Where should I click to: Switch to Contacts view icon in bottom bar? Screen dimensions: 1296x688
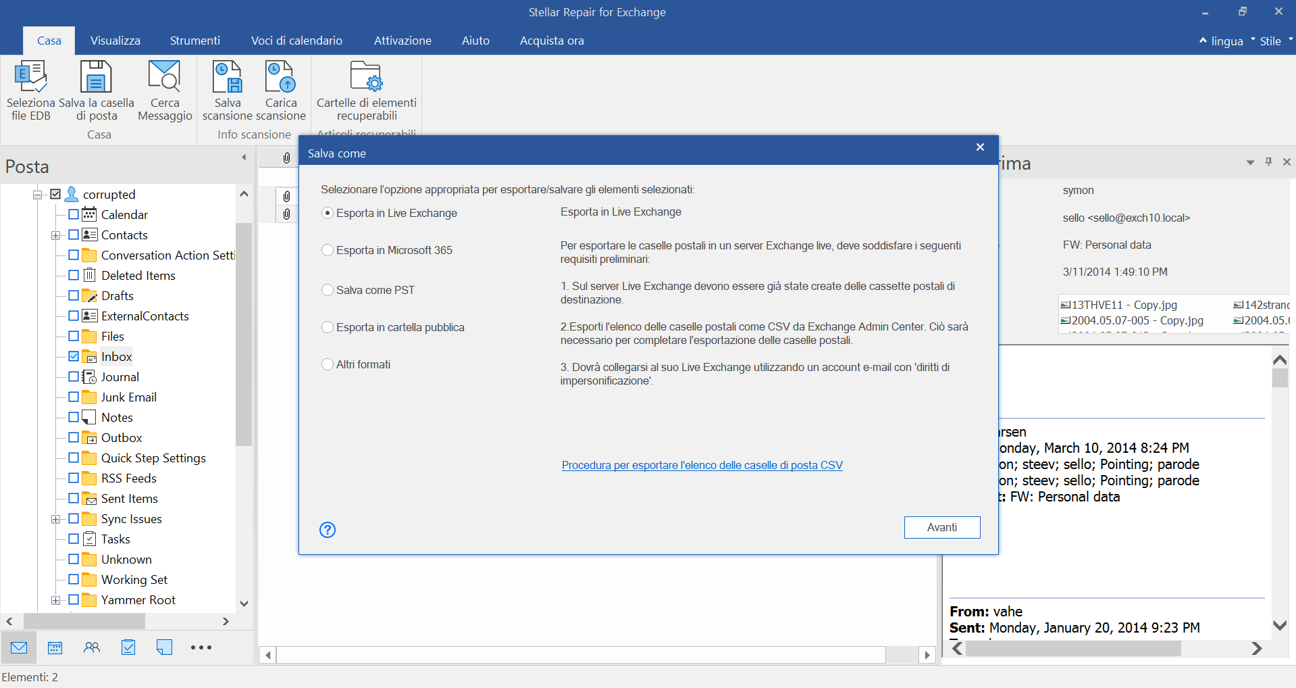(92, 647)
